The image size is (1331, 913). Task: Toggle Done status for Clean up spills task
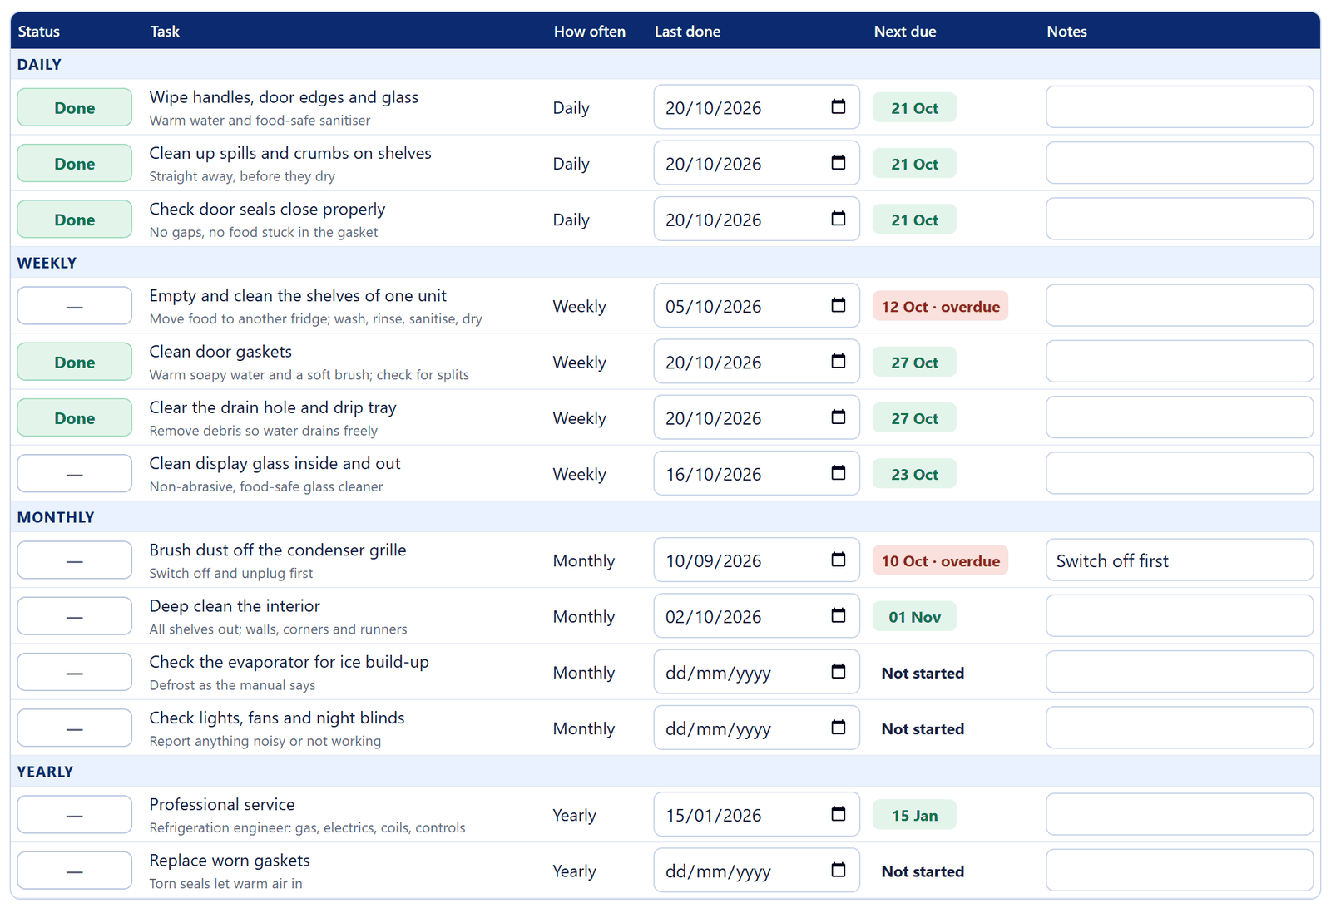pos(74,163)
